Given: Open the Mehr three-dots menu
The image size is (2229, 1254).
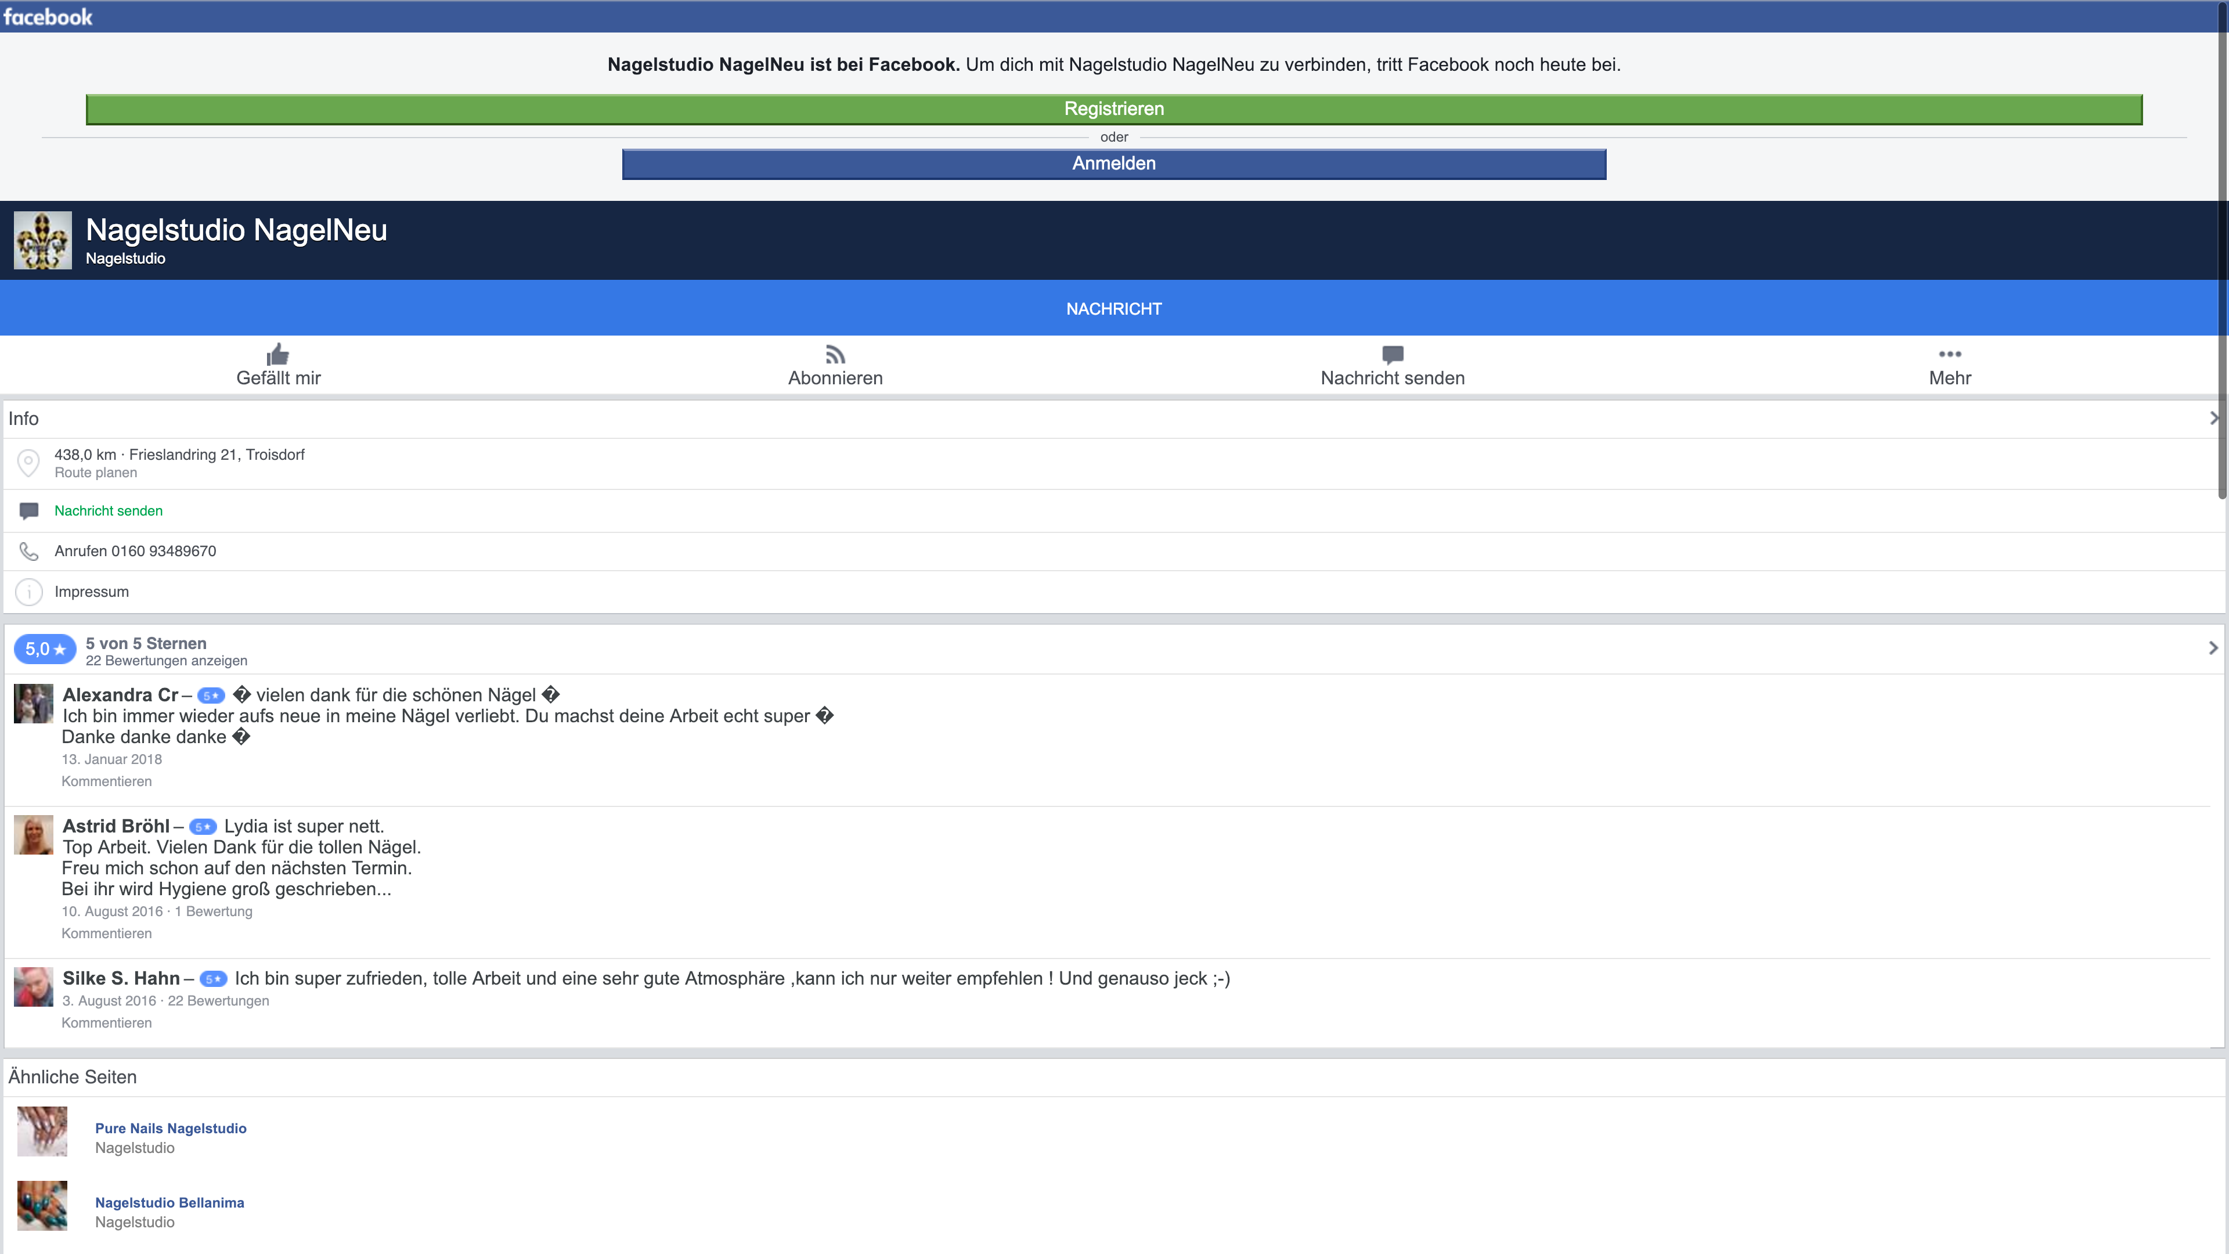Looking at the screenshot, I should pyautogui.click(x=1950, y=354).
